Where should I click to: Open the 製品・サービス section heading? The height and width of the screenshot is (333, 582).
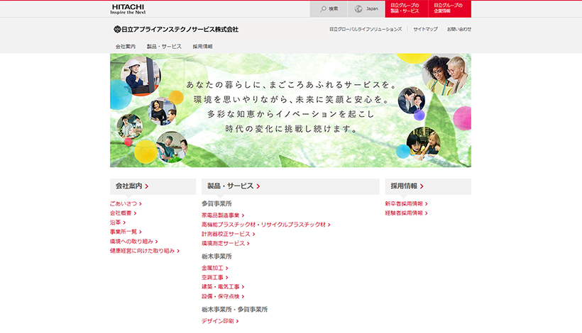point(290,186)
